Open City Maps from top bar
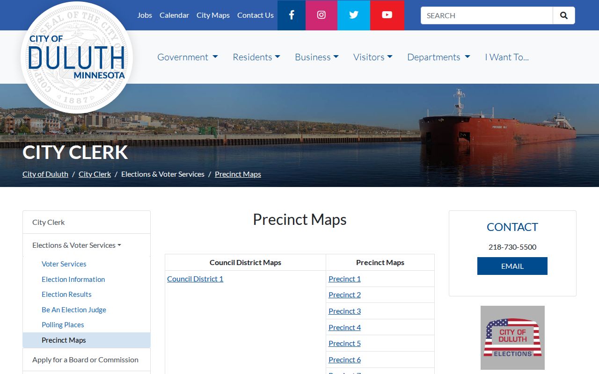 [x=213, y=15]
